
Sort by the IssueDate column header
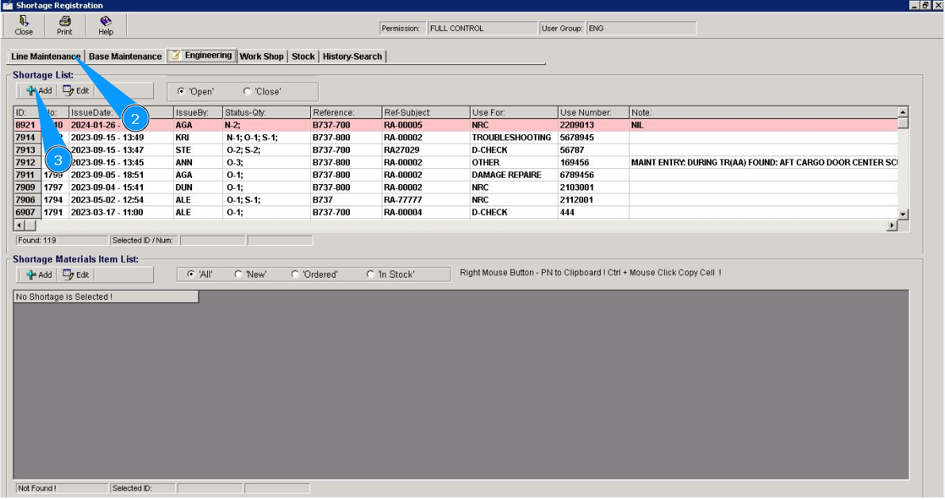point(121,113)
